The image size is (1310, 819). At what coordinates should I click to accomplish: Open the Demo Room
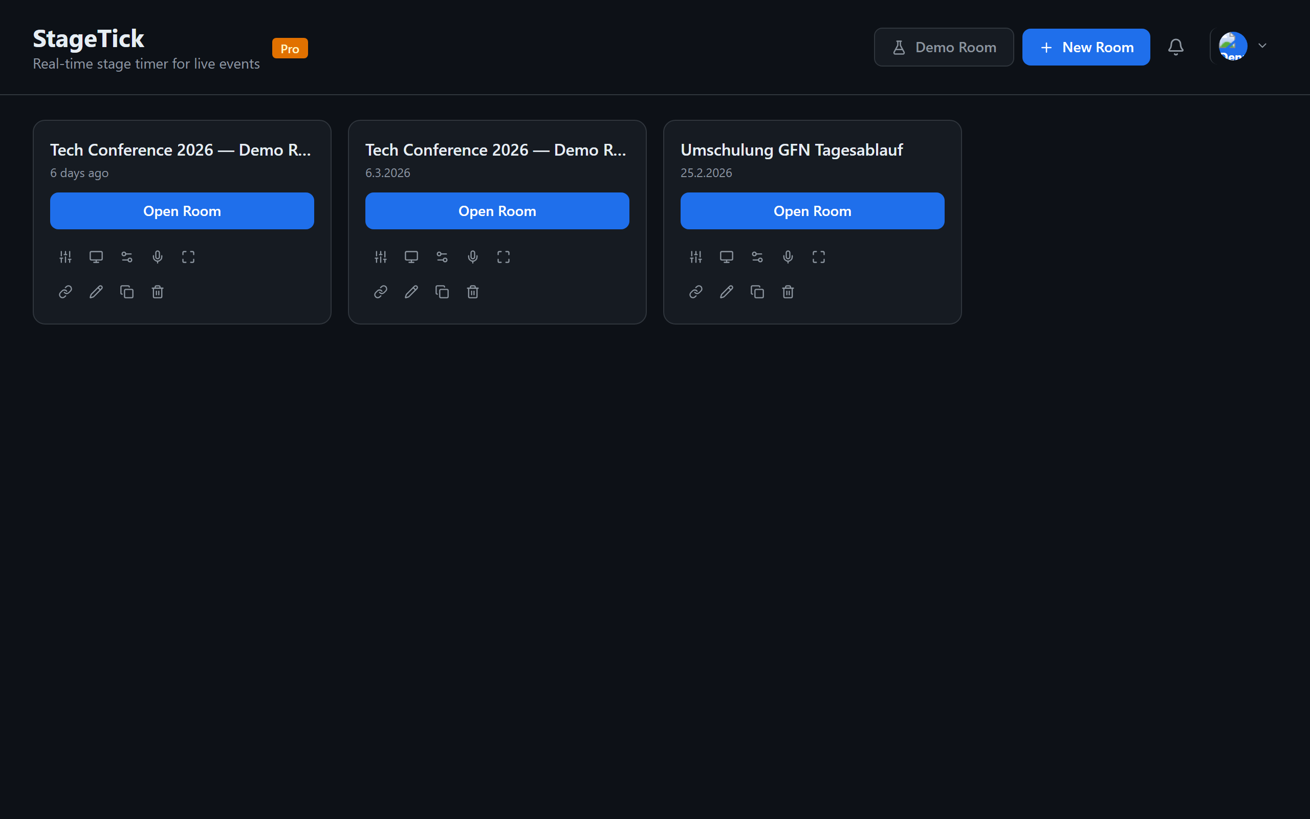click(944, 47)
